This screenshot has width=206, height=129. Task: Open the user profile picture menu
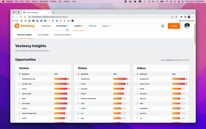187,26
